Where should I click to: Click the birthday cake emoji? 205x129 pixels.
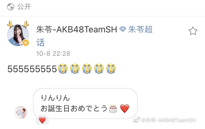tap(113, 109)
